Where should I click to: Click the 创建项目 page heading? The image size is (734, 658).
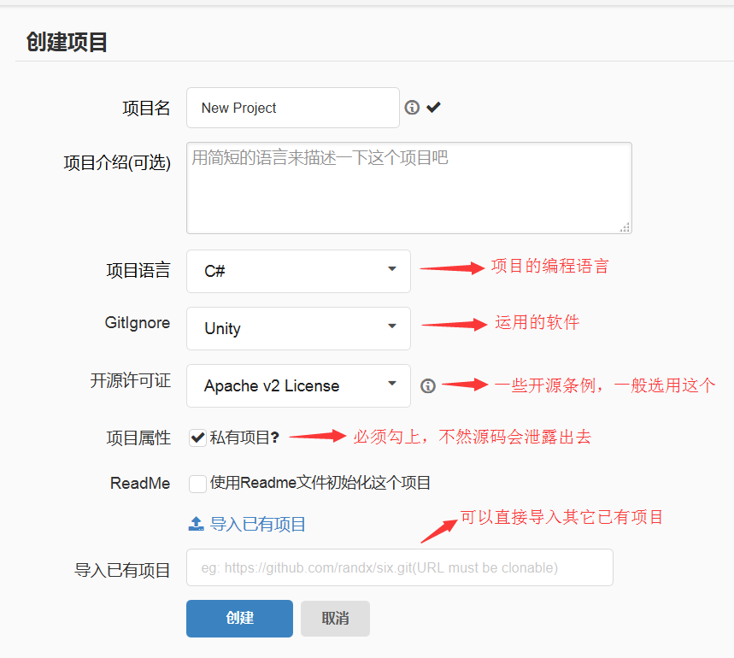click(67, 42)
